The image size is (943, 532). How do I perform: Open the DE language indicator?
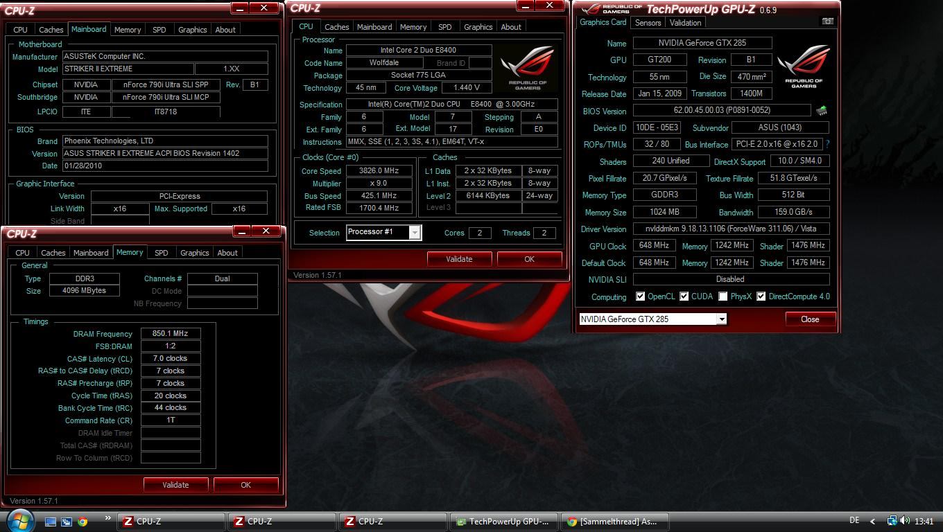click(x=854, y=520)
